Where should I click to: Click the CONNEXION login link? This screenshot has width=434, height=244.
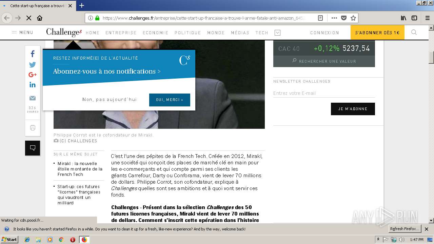324,33
